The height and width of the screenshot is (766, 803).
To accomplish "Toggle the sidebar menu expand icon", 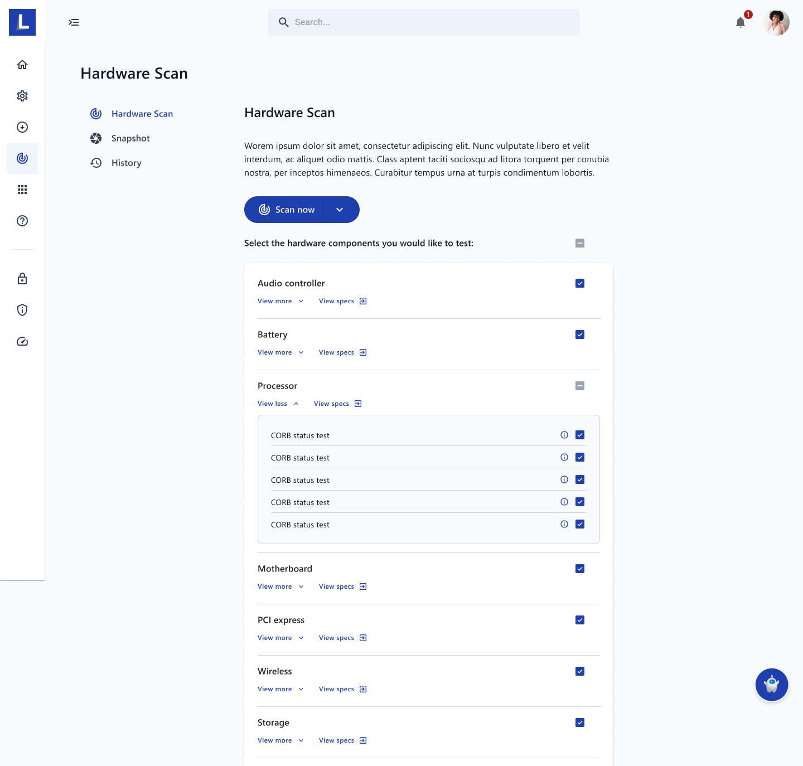I will coord(74,22).
